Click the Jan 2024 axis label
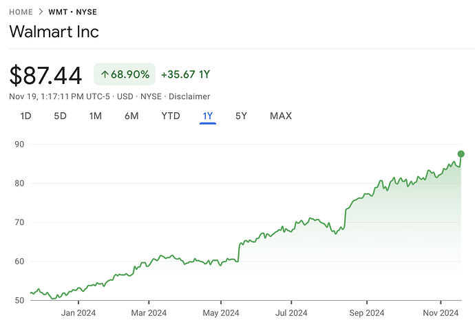The width and height of the screenshot is (475, 329). point(78,313)
